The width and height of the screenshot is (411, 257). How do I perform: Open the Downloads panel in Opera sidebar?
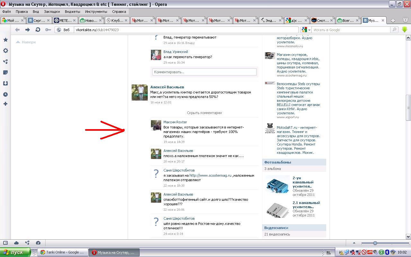5,84
